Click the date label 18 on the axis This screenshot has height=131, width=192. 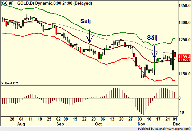click(40, 119)
